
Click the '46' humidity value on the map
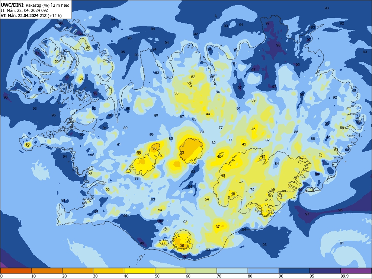253,129
